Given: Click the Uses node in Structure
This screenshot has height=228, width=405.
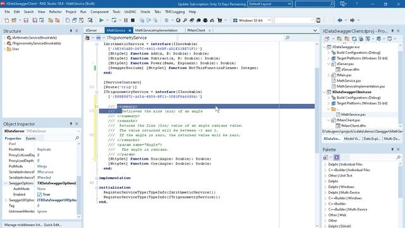Looking at the screenshot, I should click(15, 49).
